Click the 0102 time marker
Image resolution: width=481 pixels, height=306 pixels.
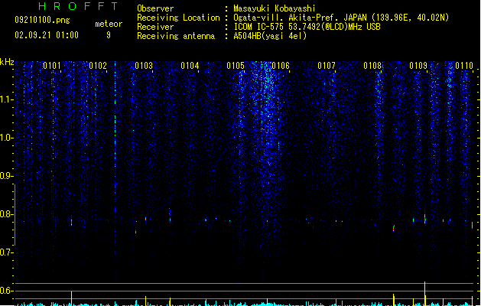tap(98, 66)
